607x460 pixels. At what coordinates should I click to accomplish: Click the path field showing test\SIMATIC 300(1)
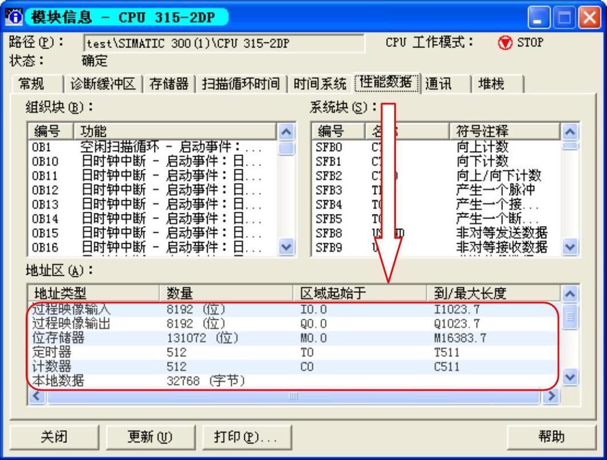tap(224, 43)
